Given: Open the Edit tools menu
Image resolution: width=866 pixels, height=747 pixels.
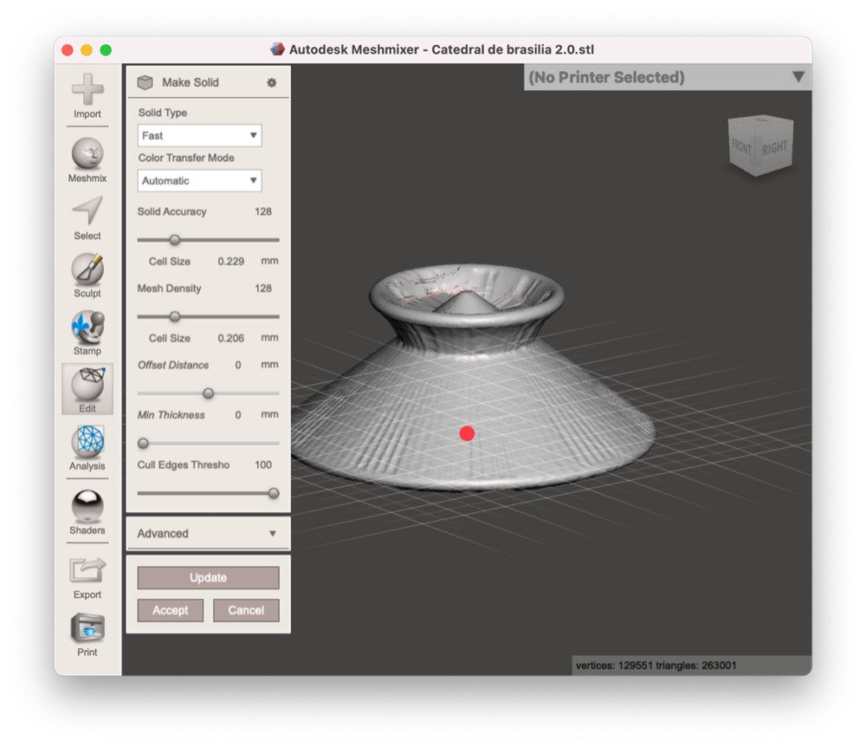Looking at the screenshot, I should click(87, 389).
